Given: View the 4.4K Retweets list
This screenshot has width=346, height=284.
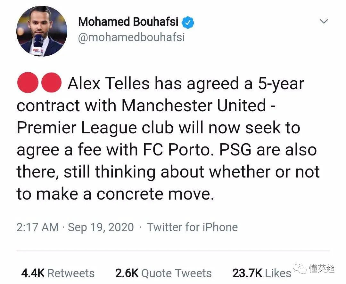Looking at the screenshot, I should 58,273.
